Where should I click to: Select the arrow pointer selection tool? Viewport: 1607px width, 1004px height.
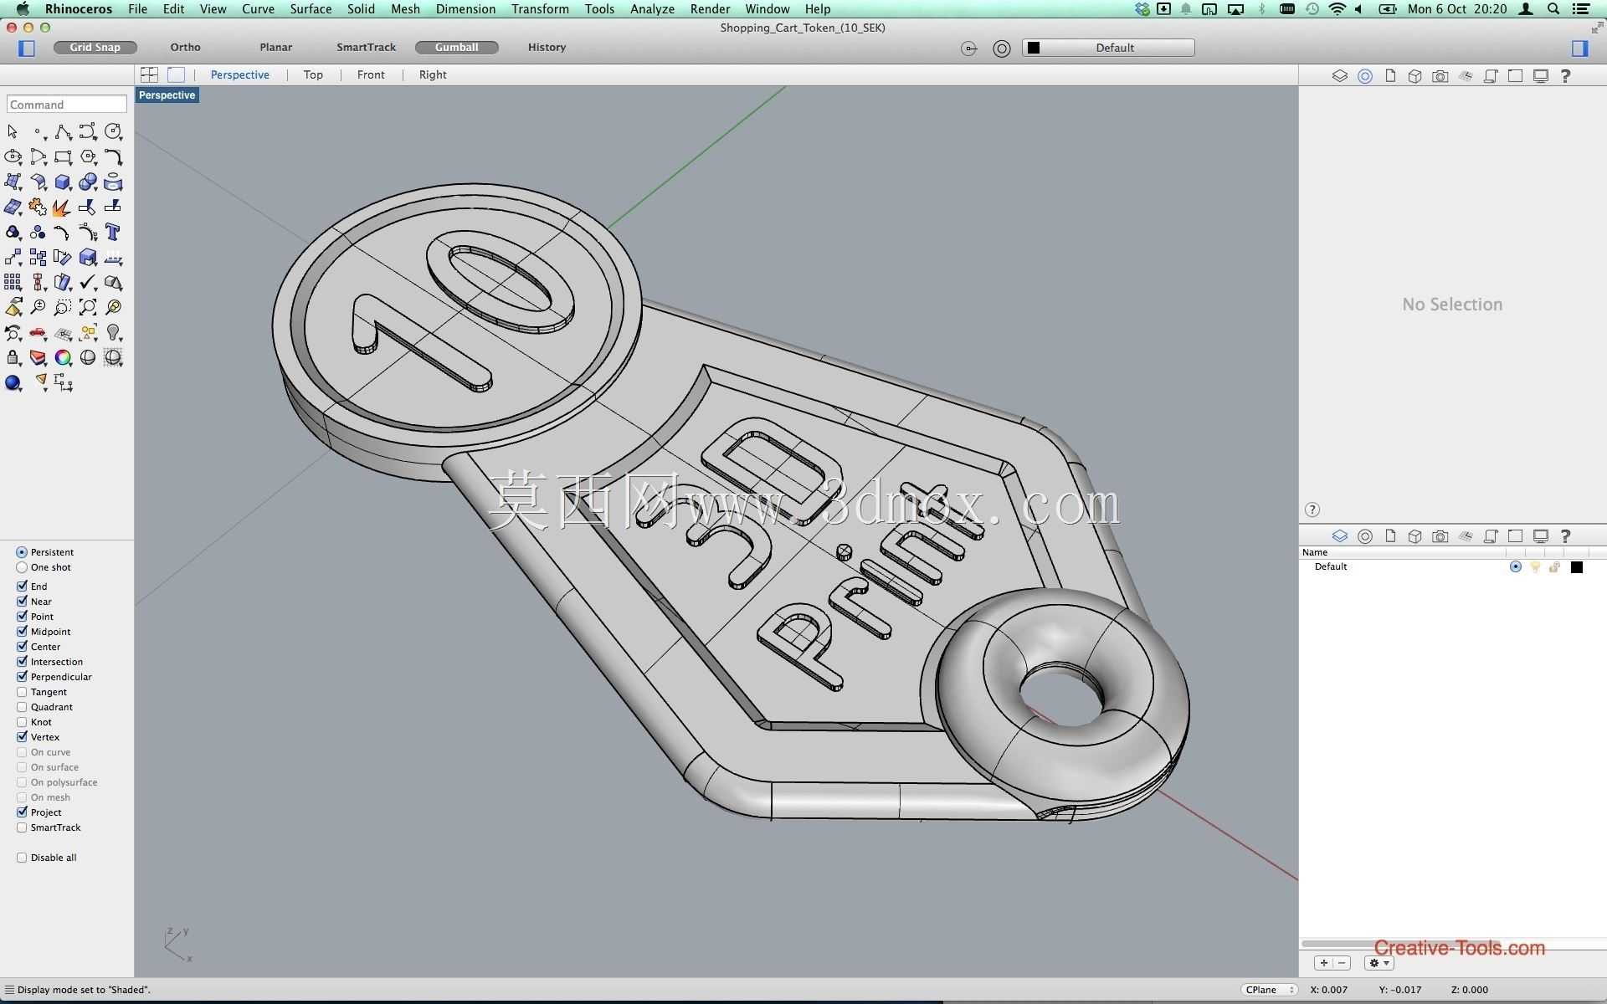click(13, 132)
